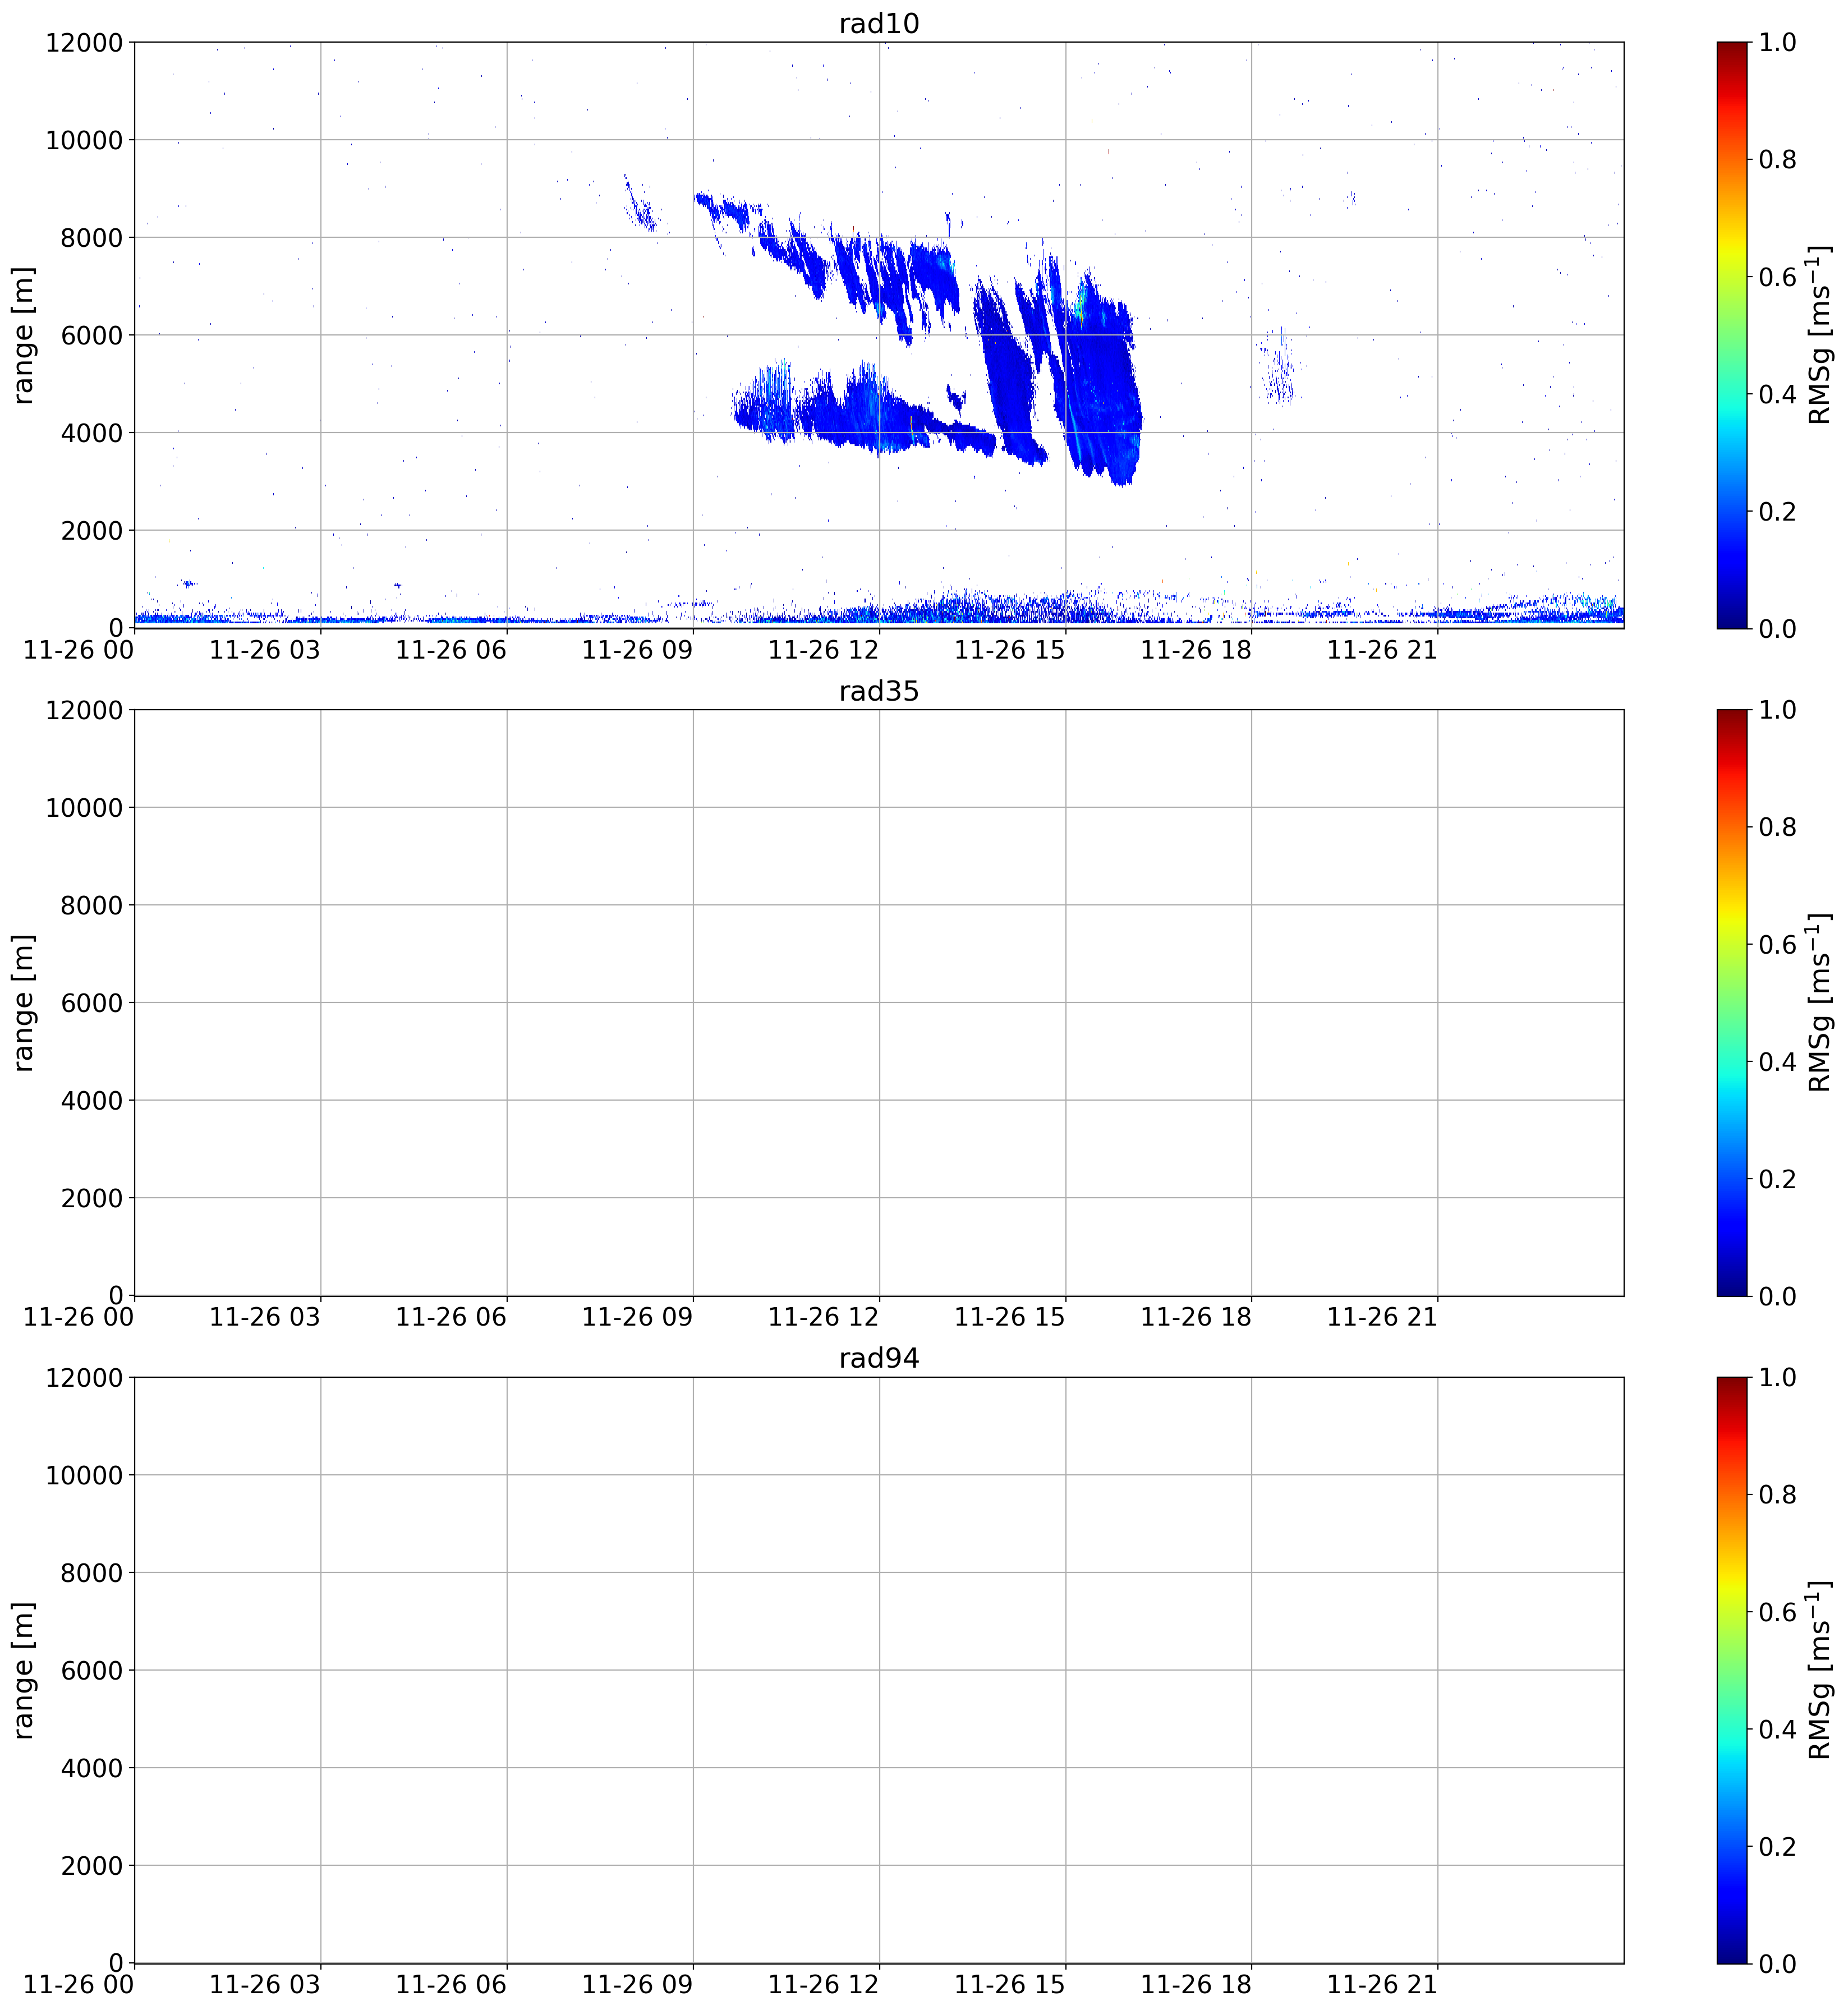Click '11-26 18' tick under rad35 plot
Viewport: 1848px width, 2010px height.
(1196, 1318)
